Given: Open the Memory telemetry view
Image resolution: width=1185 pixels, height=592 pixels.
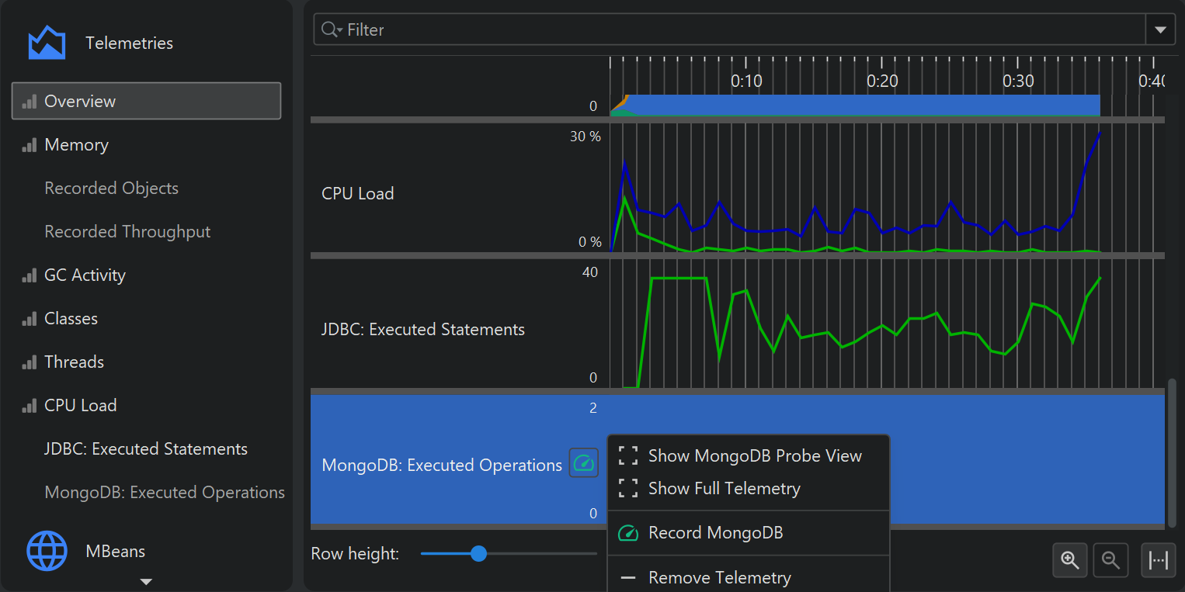Looking at the screenshot, I should pyautogui.click(x=76, y=145).
